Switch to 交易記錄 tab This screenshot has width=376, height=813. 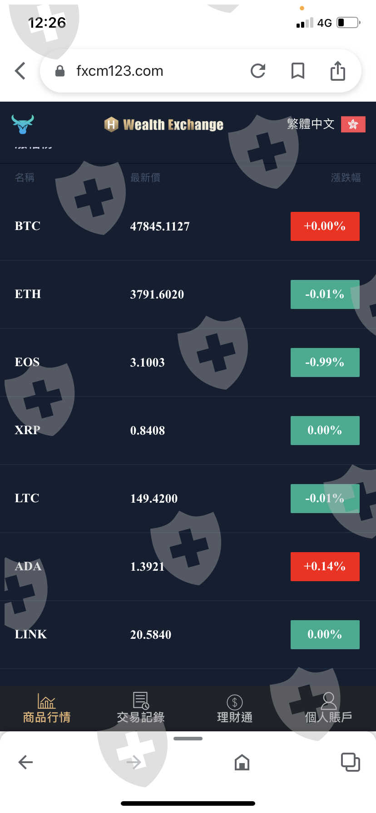click(x=141, y=709)
